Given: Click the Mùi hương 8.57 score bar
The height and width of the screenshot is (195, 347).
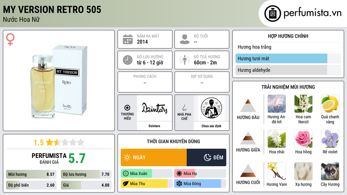Looking at the screenshot, I should [x=32, y=174].
